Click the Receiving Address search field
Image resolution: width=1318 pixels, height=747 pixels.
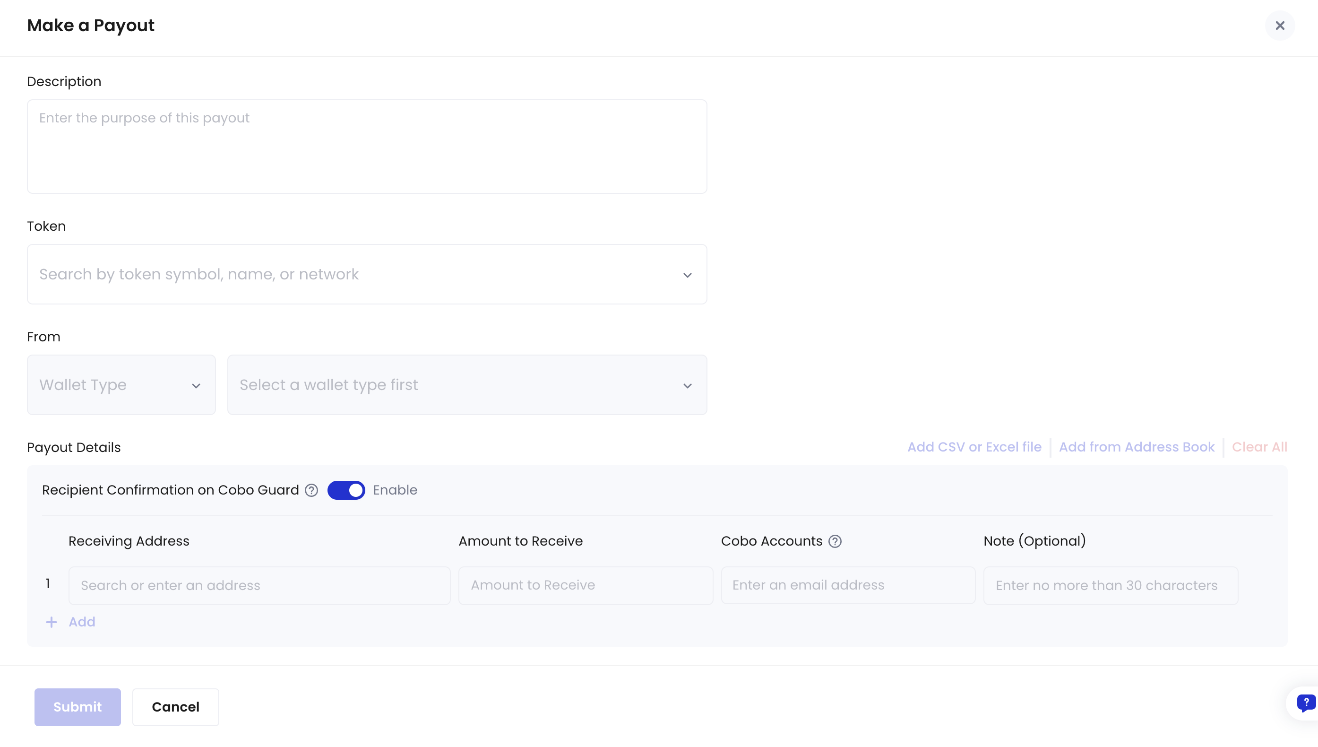(259, 585)
